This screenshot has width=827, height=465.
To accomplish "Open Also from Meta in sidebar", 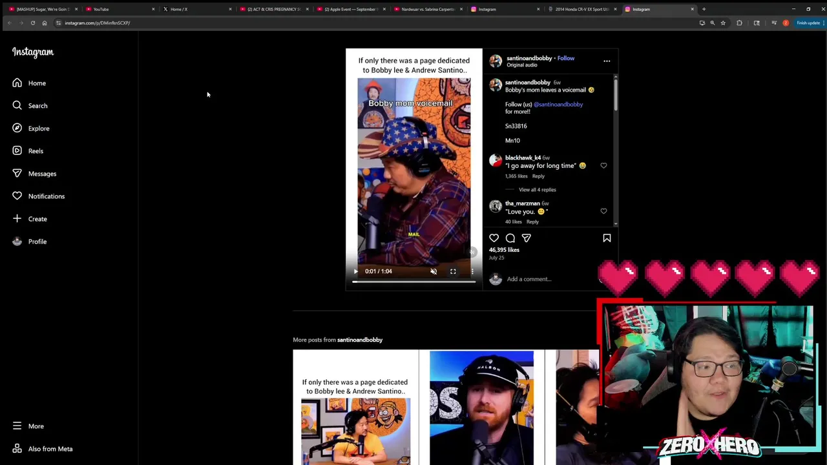I will pyautogui.click(x=42, y=449).
